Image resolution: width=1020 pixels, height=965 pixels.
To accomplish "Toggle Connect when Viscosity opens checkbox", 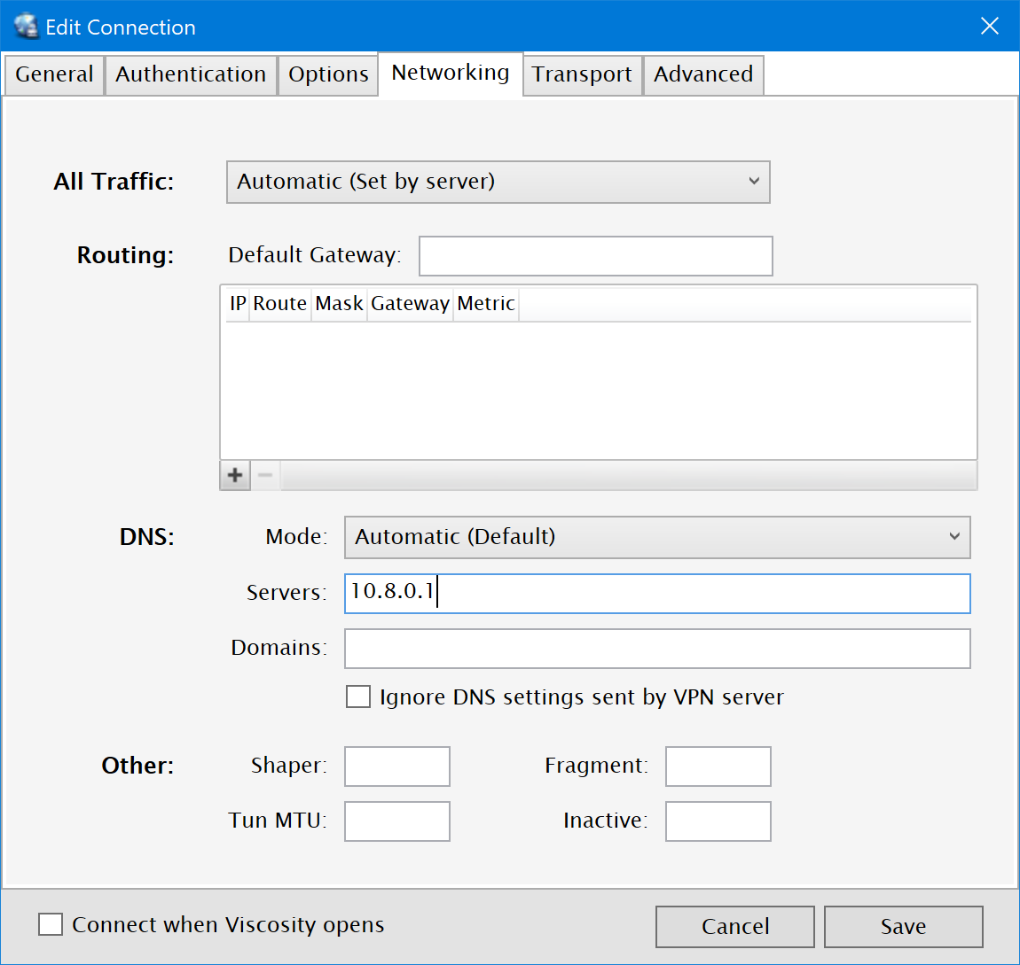I will coord(51,925).
